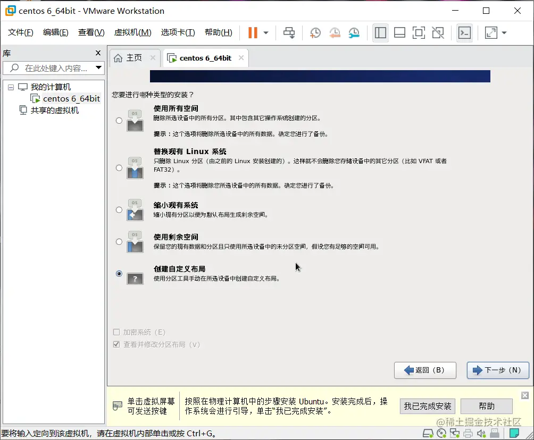534x440 pixels.
Task: Show the console view icon
Action: (x=464, y=32)
